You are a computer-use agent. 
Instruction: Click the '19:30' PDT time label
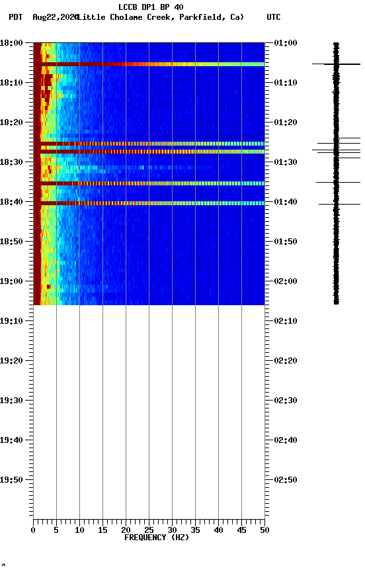(11, 401)
